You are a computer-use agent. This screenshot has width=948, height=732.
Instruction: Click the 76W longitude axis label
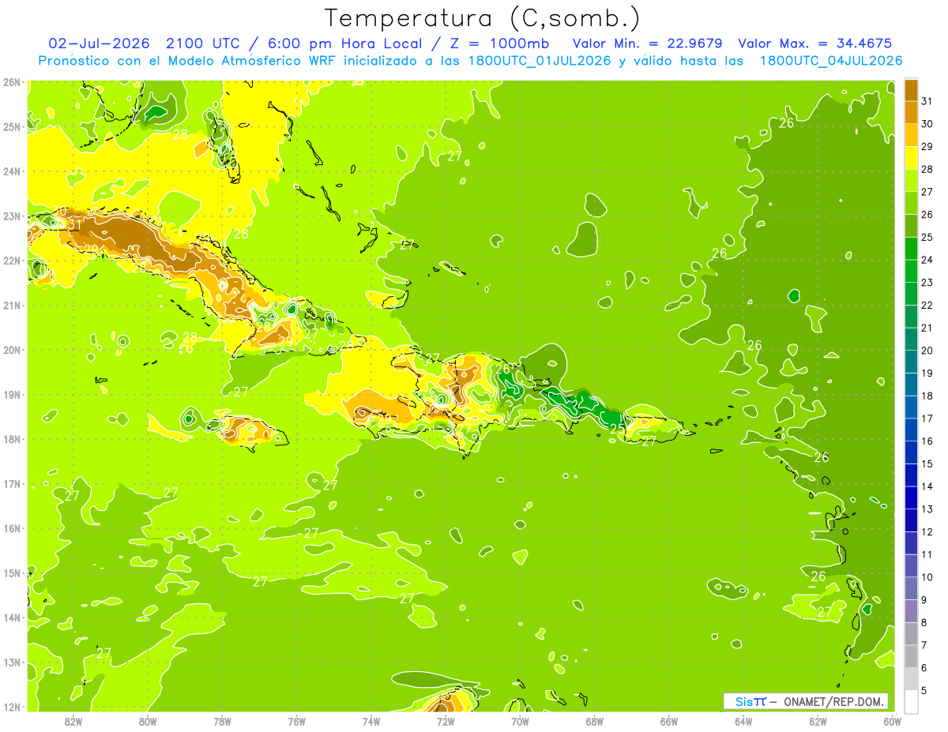(x=296, y=721)
